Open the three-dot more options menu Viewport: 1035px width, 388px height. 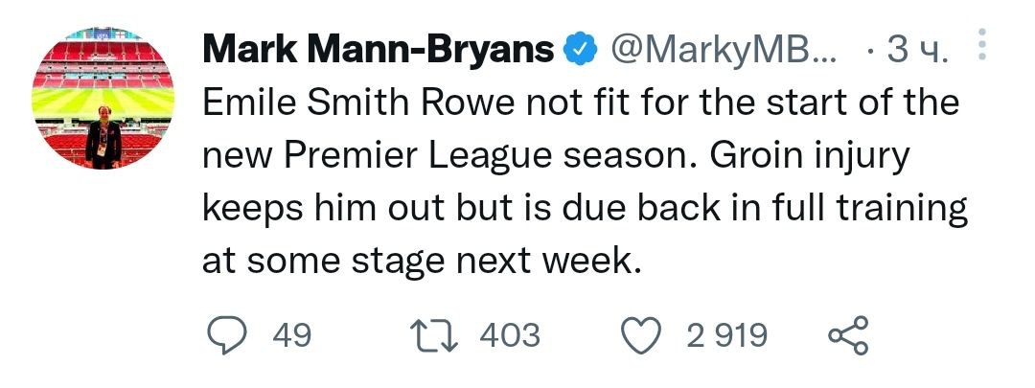coord(980,45)
